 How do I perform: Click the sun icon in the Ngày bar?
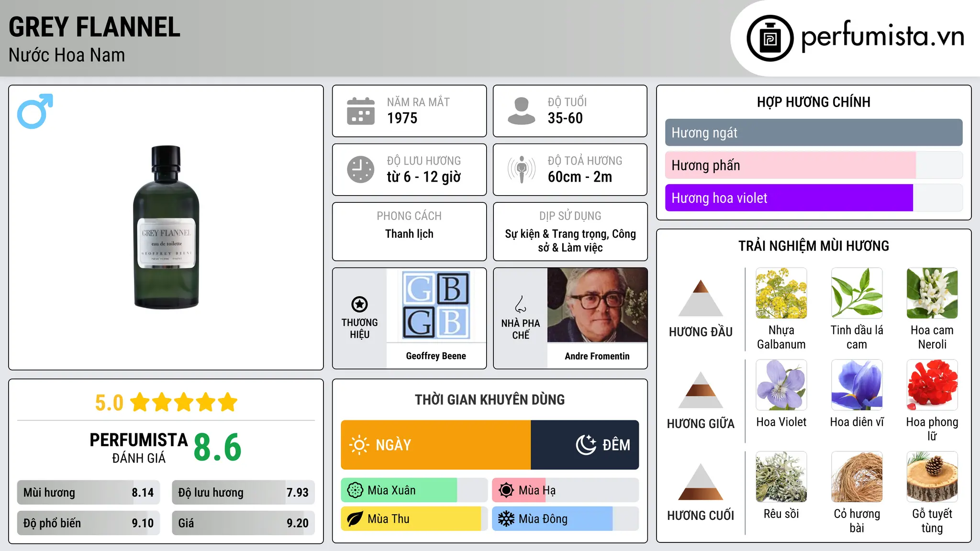click(359, 445)
